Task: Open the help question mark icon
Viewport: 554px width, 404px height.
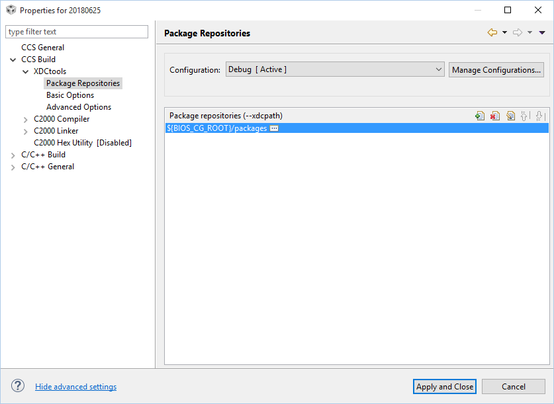Action: tap(18, 385)
